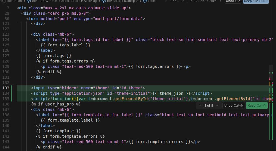Open the 'form' breadcrumb dropdown

pos(152,1)
